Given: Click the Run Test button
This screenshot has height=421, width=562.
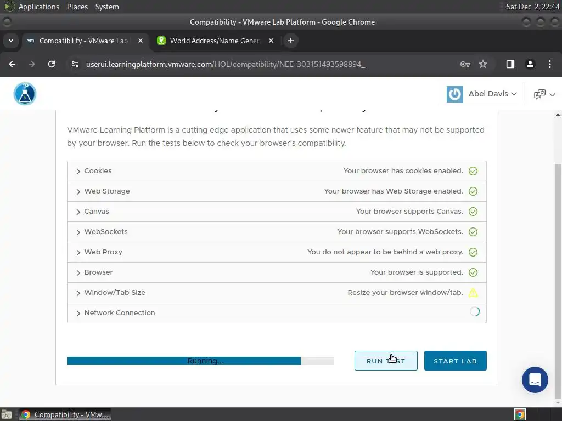Looking at the screenshot, I should [x=386, y=361].
